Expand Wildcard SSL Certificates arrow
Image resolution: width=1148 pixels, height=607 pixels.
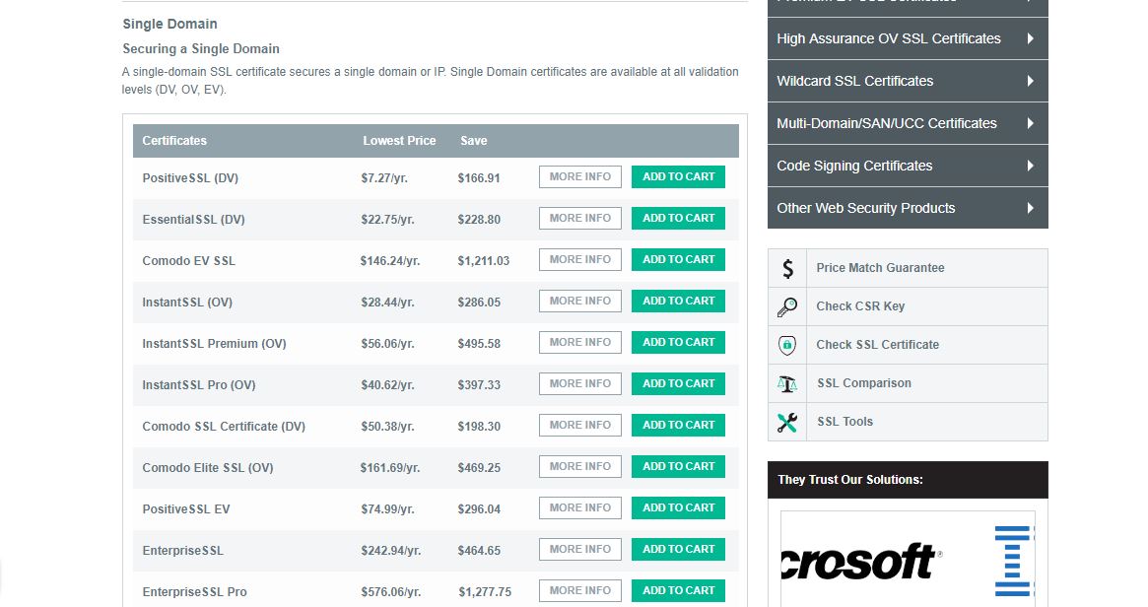point(1030,81)
